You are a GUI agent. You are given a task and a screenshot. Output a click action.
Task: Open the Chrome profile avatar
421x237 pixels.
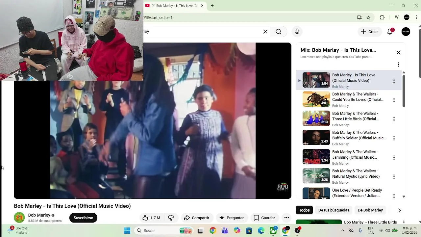pyautogui.click(x=407, y=17)
